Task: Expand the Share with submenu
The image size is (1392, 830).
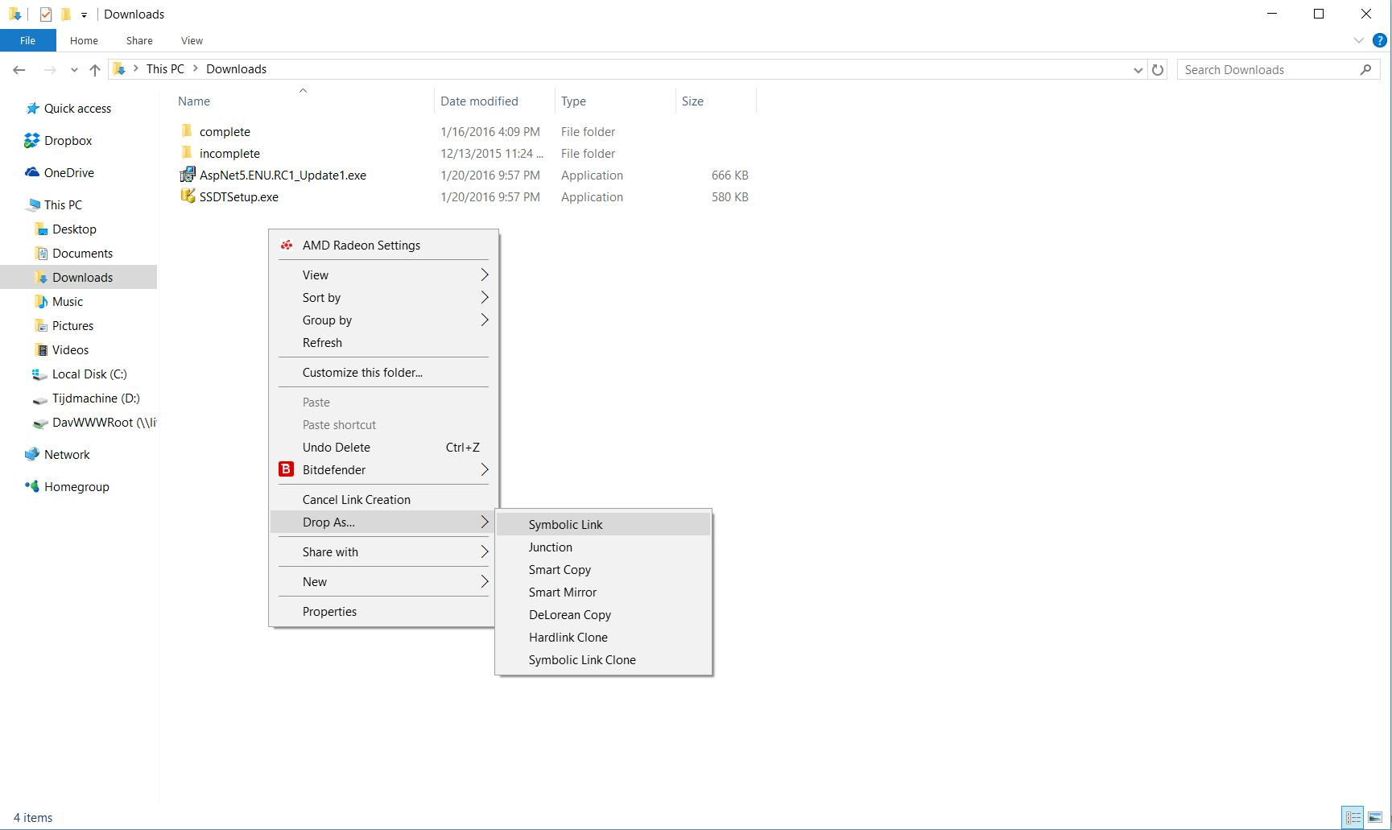Action: (383, 552)
